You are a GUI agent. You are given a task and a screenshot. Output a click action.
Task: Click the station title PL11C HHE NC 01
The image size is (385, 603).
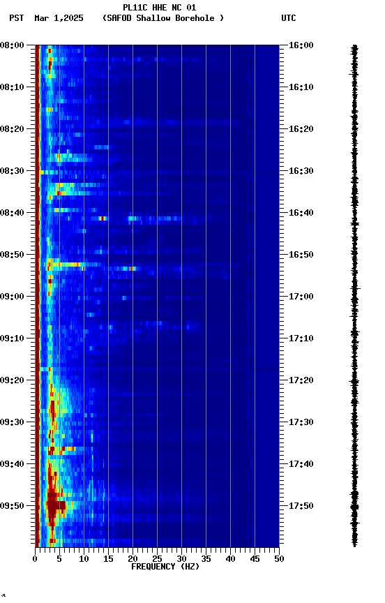point(160,8)
